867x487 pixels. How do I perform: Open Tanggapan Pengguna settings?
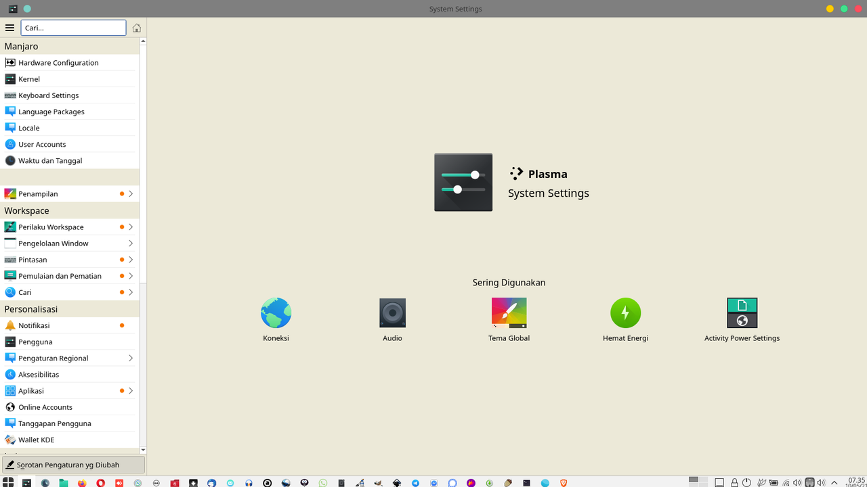coord(70,423)
